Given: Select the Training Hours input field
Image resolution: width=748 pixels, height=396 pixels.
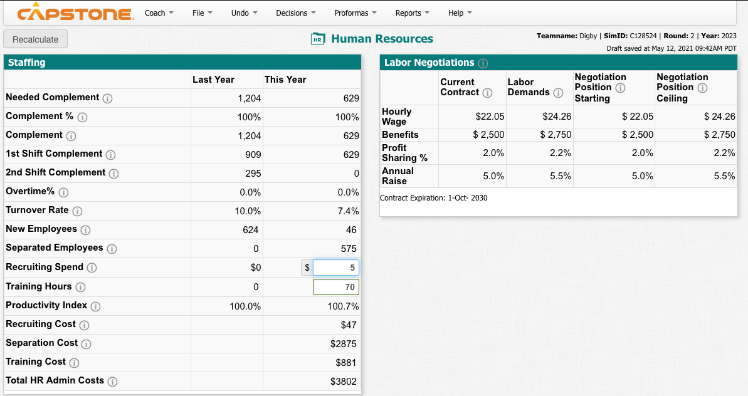Looking at the screenshot, I should [337, 286].
